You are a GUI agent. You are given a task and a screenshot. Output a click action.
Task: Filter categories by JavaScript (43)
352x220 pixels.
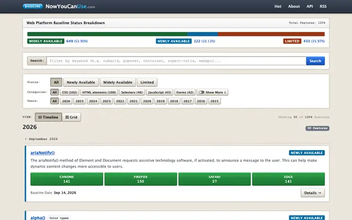[159, 92]
